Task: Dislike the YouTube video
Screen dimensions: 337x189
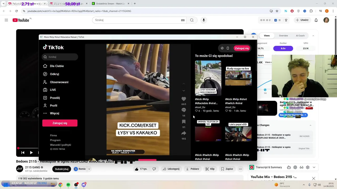Action: (154, 169)
